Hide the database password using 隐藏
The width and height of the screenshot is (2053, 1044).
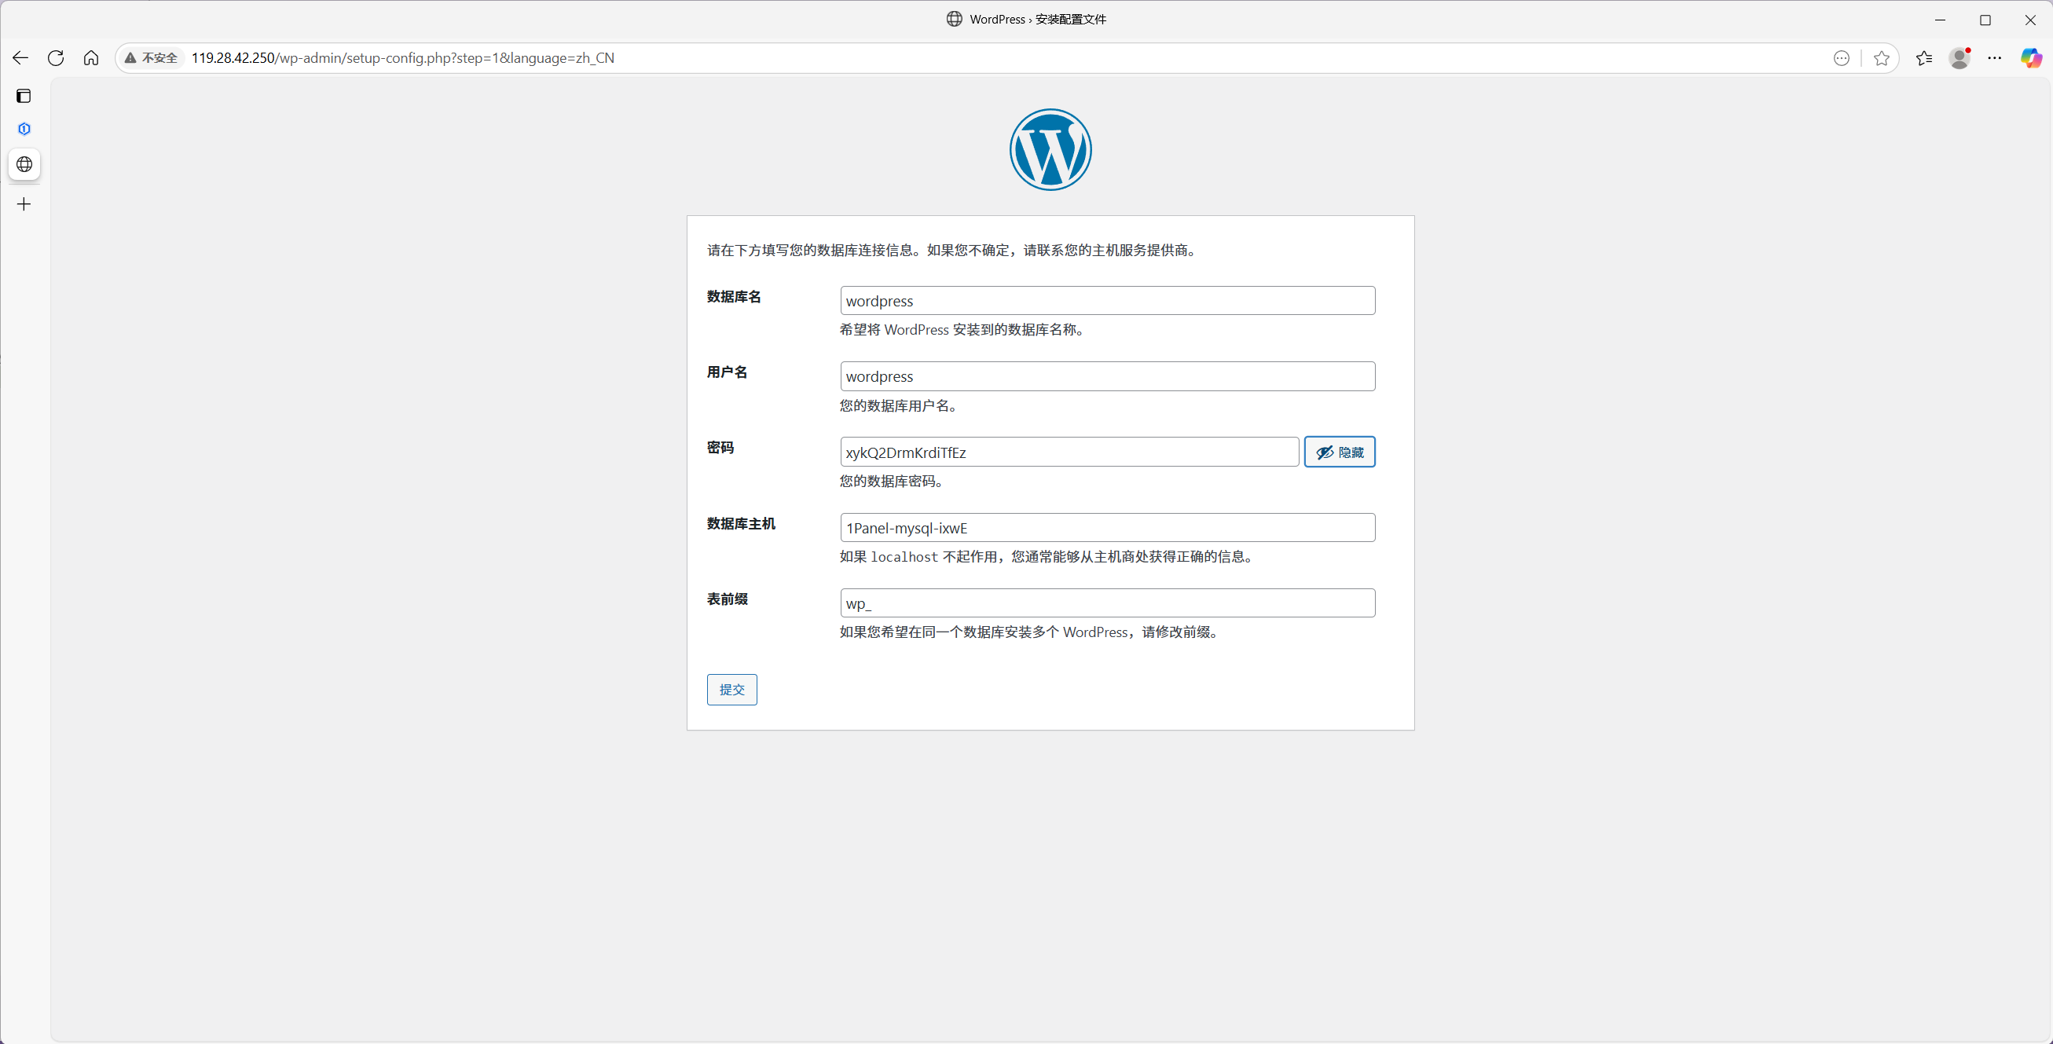(x=1339, y=452)
